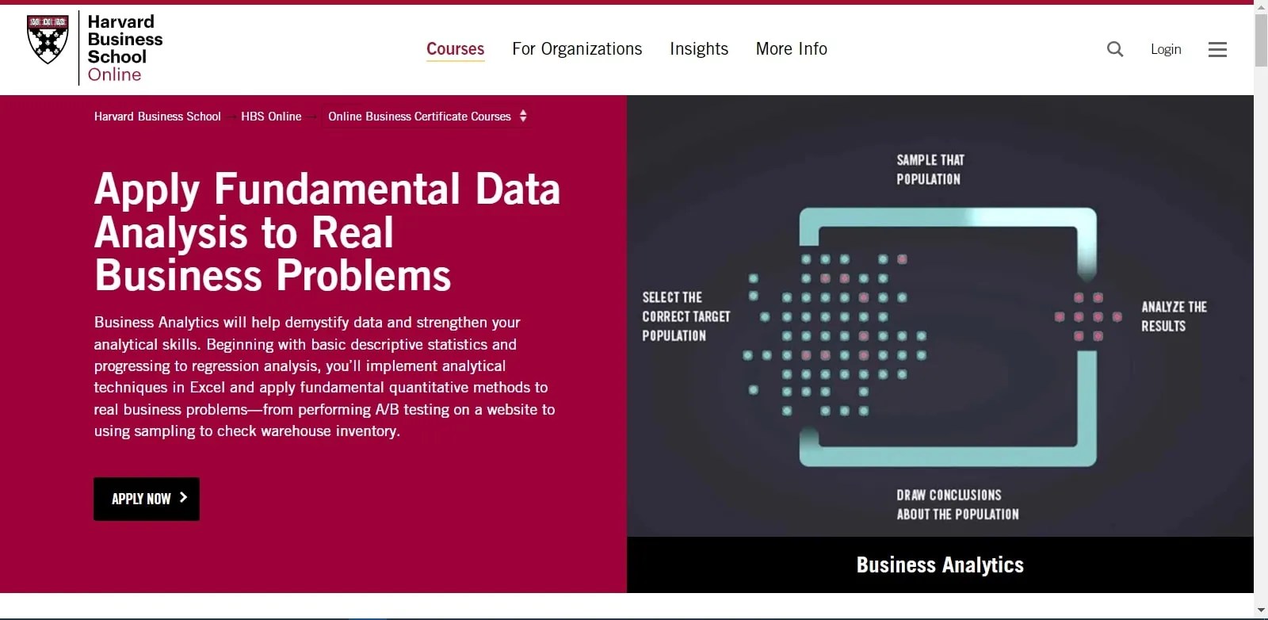The width and height of the screenshot is (1268, 620).
Task: Click Harvard Business School Online wordmark
Action: (x=124, y=48)
